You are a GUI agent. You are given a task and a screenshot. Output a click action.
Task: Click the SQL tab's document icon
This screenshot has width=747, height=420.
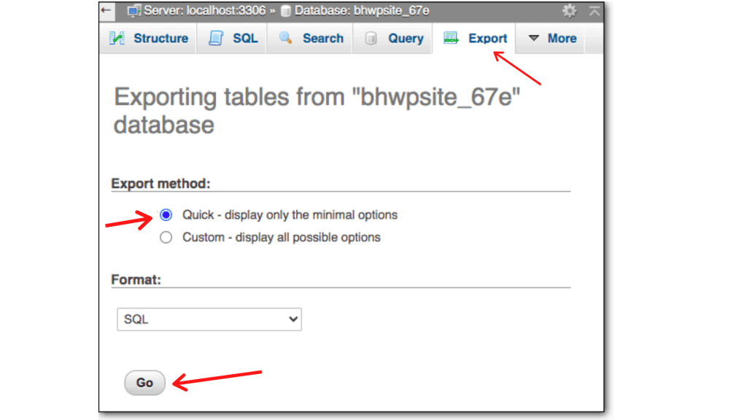click(x=216, y=38)
